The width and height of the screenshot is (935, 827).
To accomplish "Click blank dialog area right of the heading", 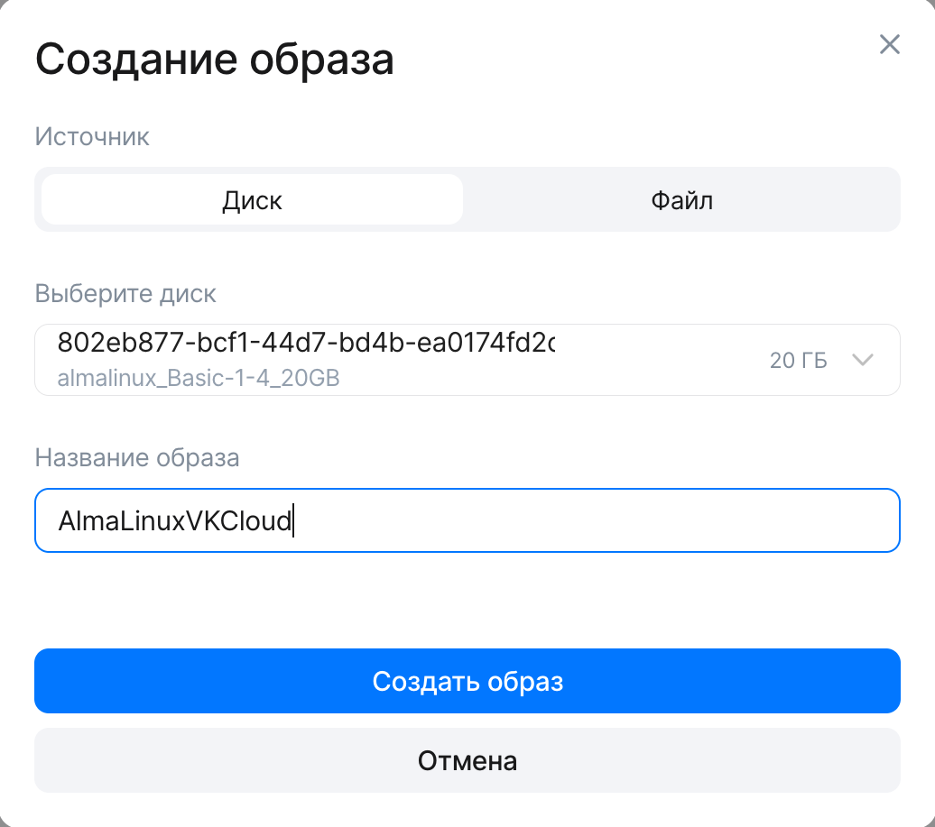I will 632,60.
